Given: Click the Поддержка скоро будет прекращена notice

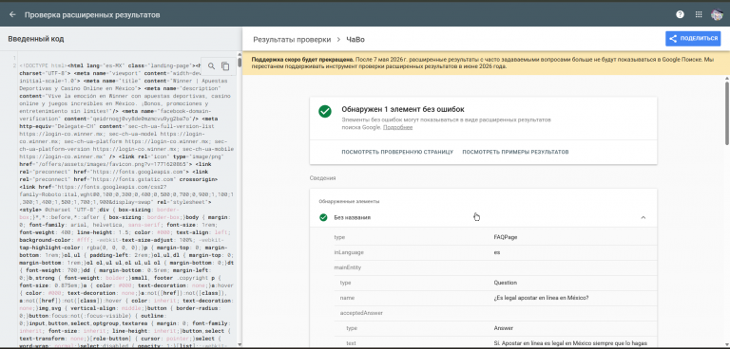Looking at the screenshot, I should [x=486, y=63].
